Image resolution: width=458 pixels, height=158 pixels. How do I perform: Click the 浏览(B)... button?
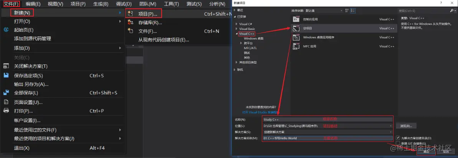(x=406, y=126)
